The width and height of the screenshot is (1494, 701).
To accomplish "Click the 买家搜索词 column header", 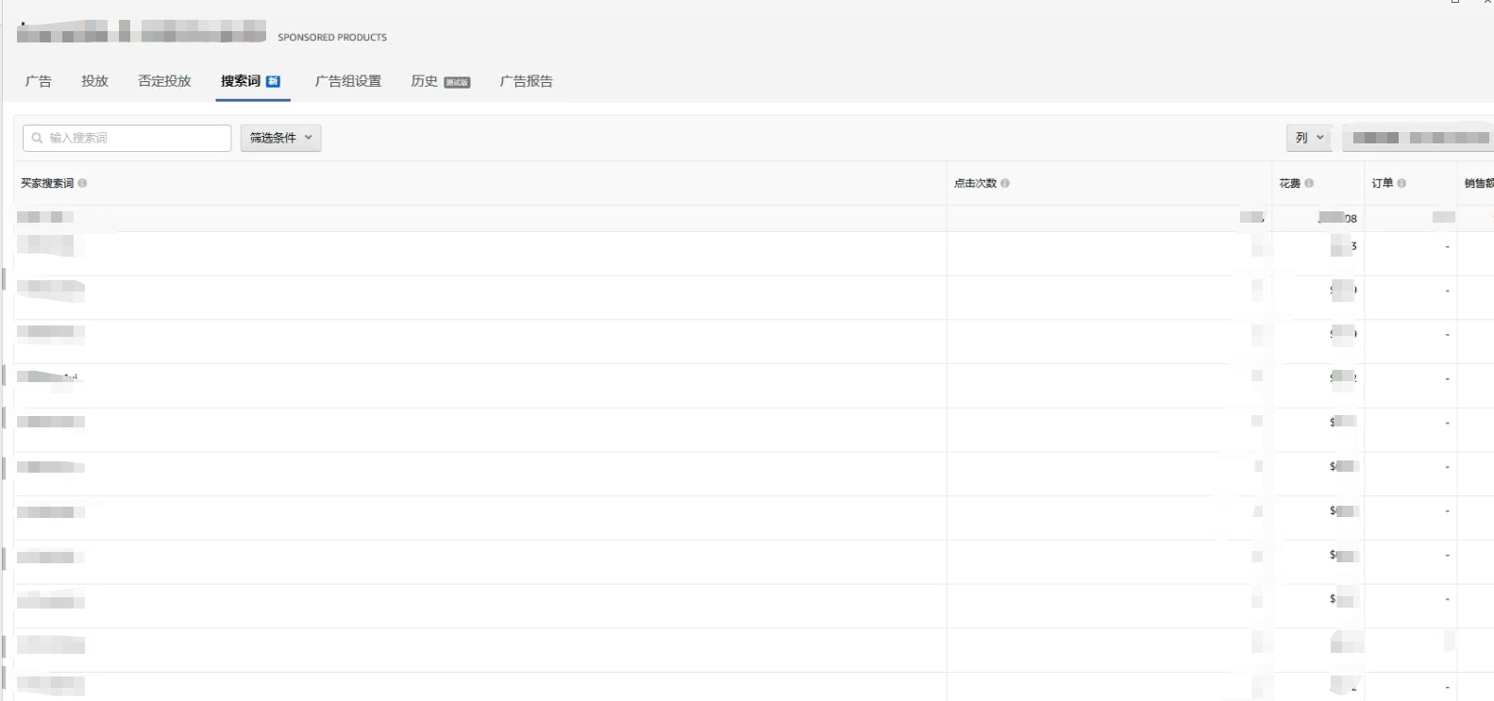I will (47, 183).
